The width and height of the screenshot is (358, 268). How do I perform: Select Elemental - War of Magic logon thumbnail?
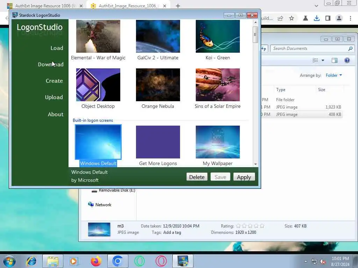point(98,36)
